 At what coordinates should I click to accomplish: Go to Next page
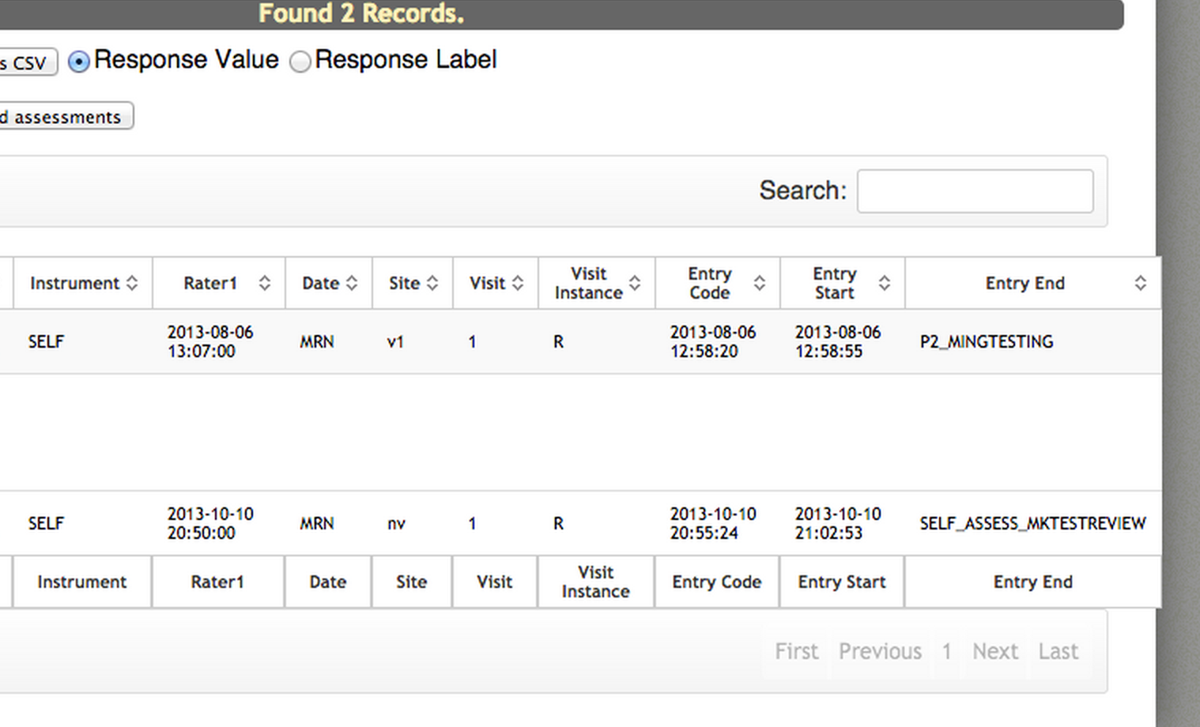(x=995, y=651)
